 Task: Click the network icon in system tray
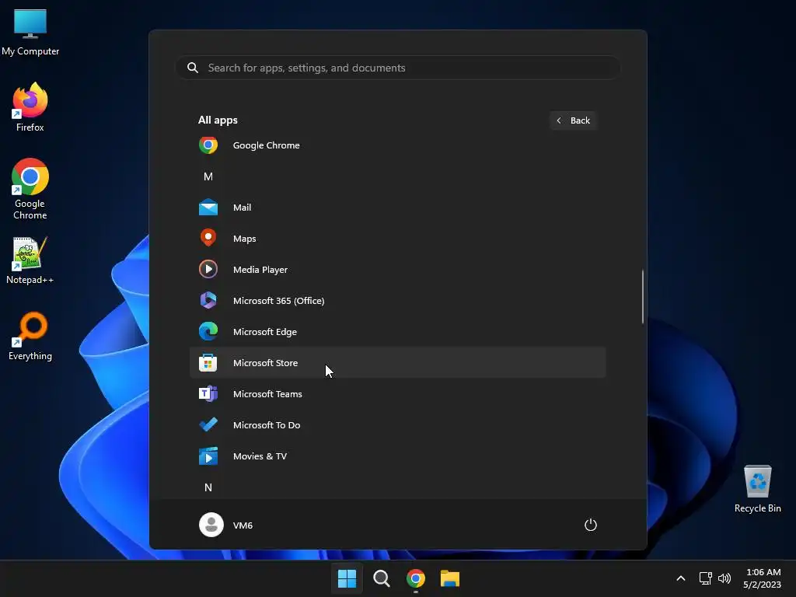[705, 578]
